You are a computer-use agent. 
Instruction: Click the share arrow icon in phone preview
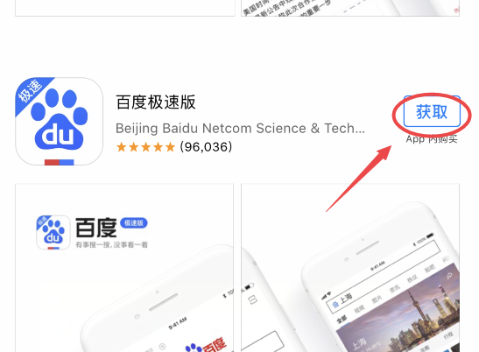tap(450, 277)
